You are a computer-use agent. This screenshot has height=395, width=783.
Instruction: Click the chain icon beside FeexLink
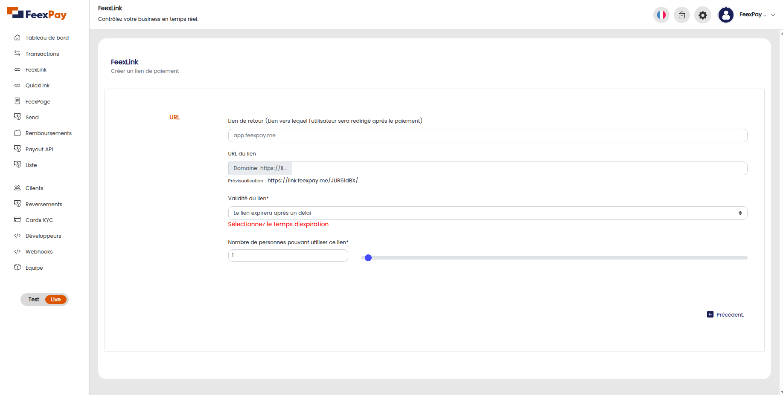point(17,69)
